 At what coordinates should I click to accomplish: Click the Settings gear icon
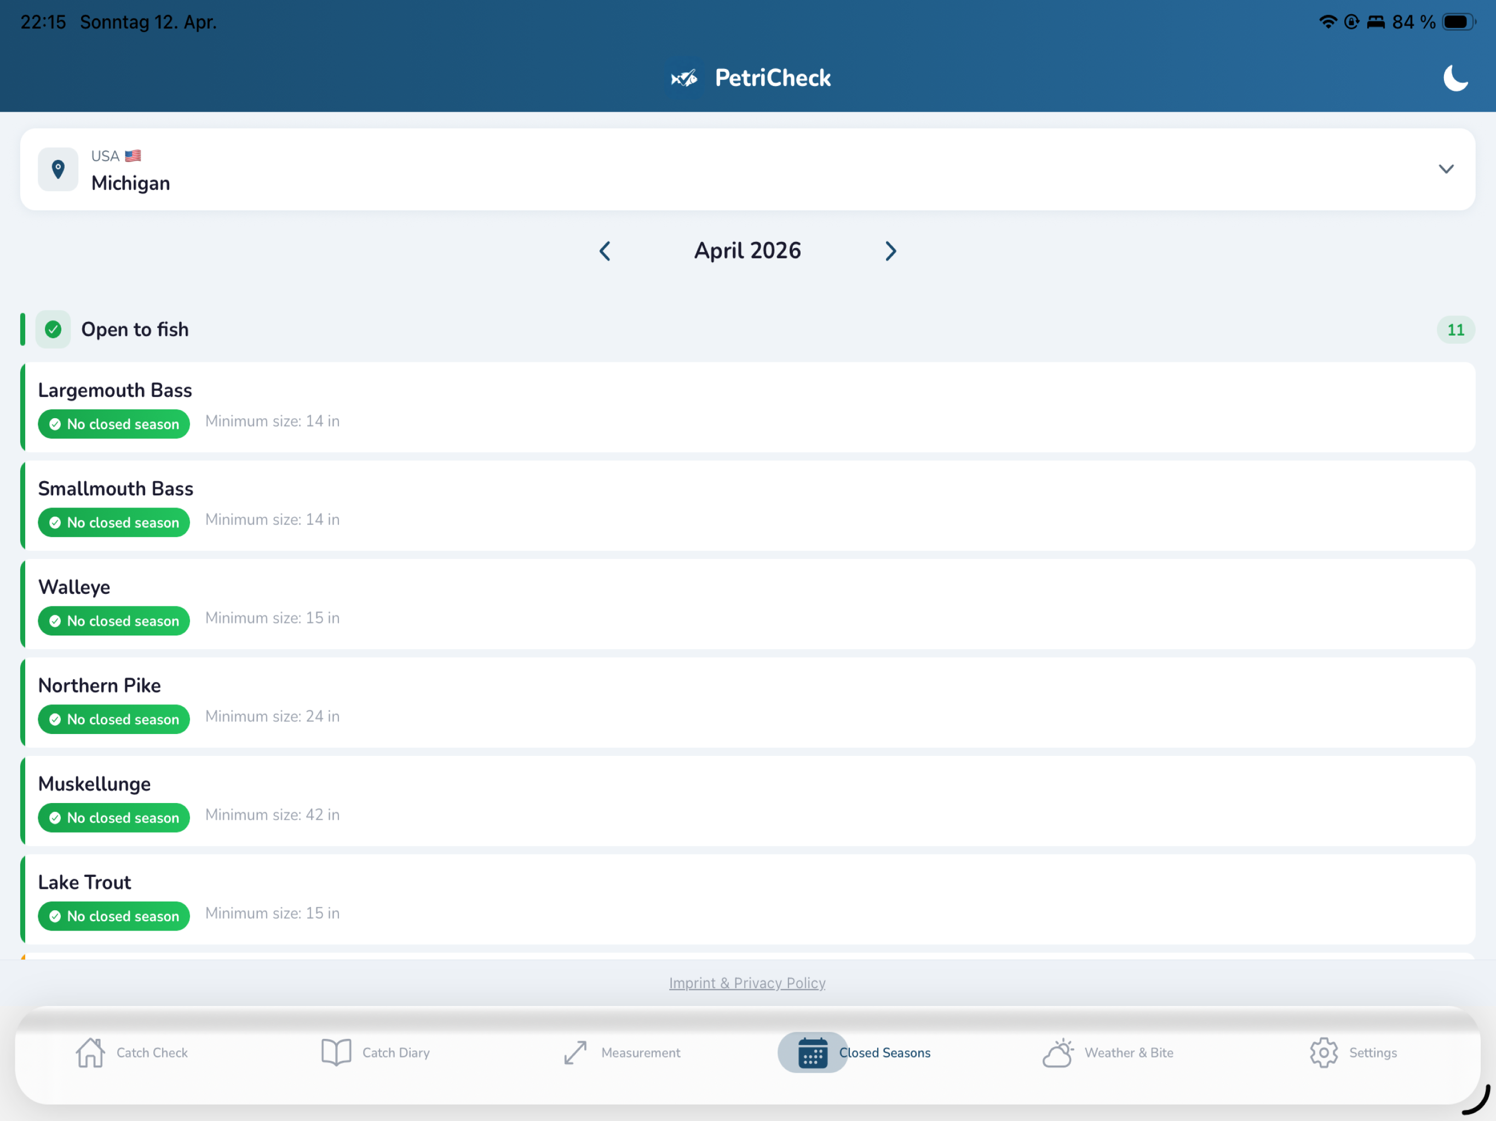tap(1324, 1053)
